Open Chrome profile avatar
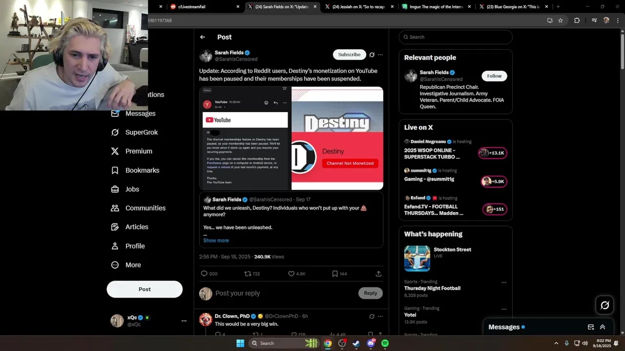 606,20
